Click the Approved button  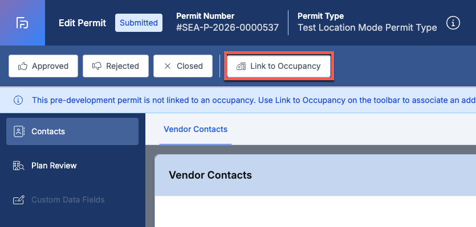(x=43, y=66)
